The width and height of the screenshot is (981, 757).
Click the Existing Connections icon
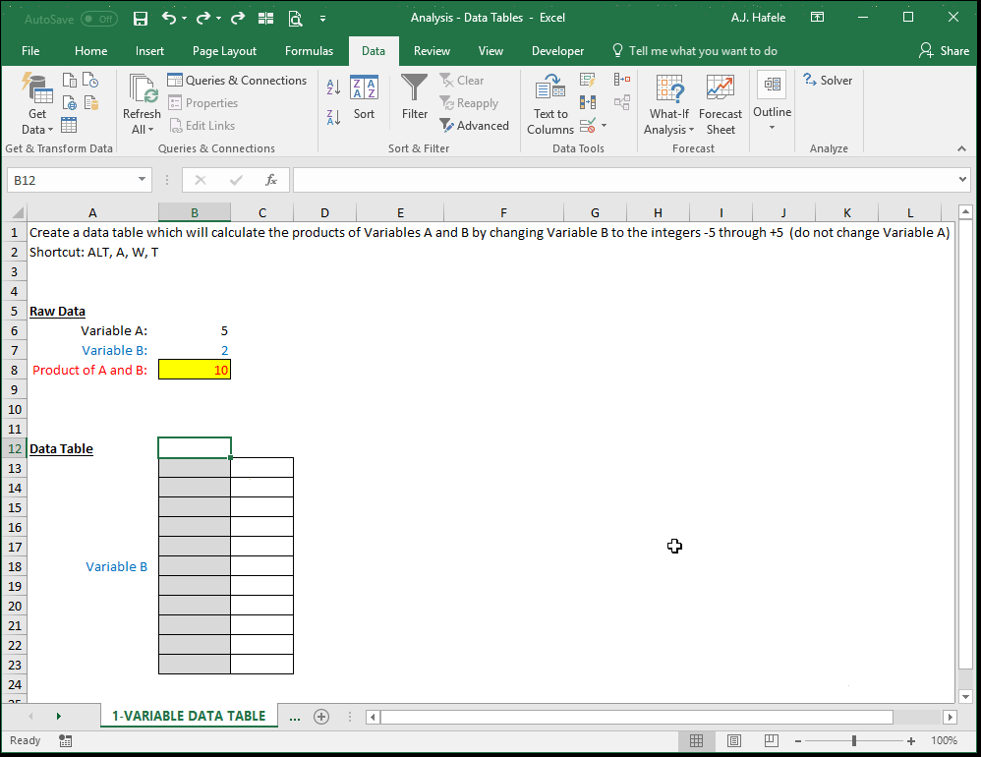[x=90, y=102]
